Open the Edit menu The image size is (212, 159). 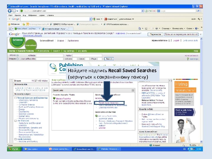coord(18,15)
